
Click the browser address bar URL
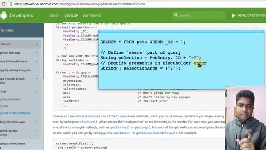pos(79,4)
